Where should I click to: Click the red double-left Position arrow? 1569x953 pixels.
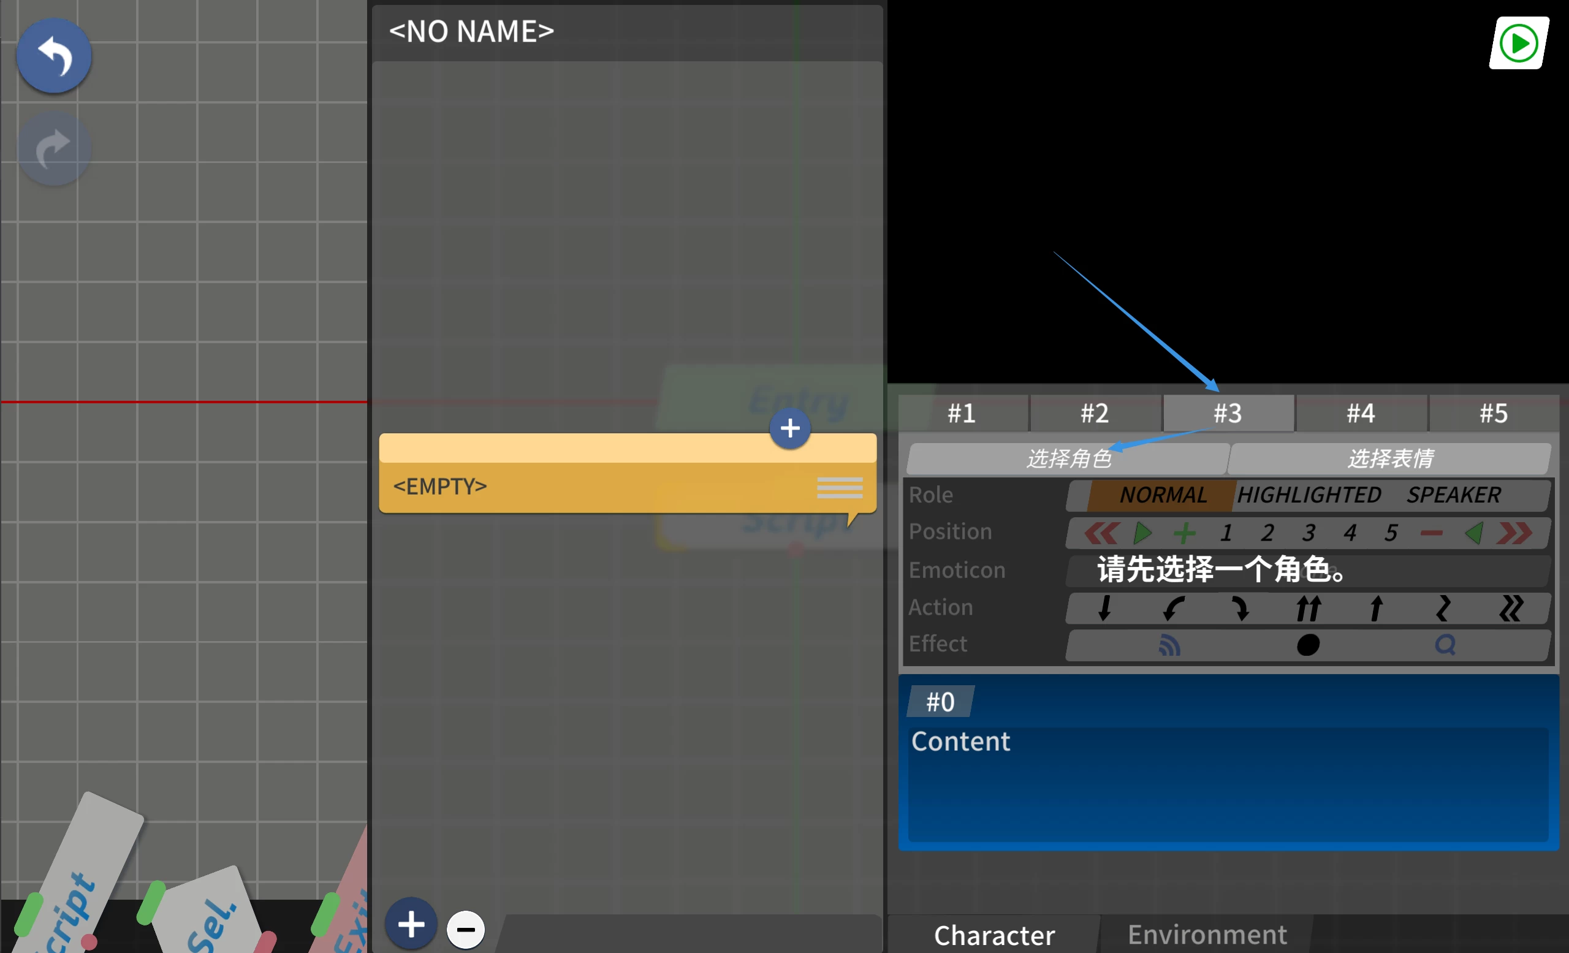[1101, 533]
